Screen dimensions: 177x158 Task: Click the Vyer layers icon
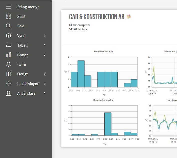tap(8, 36)
